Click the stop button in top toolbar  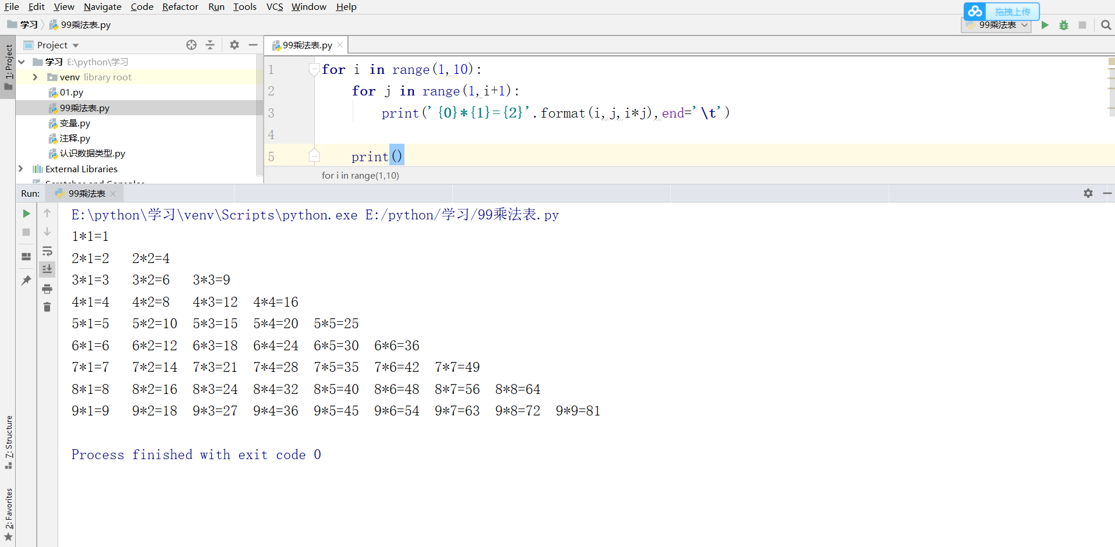click(1082, 25)
